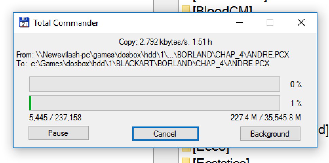Select the Ecstatica folder icon

186,161
